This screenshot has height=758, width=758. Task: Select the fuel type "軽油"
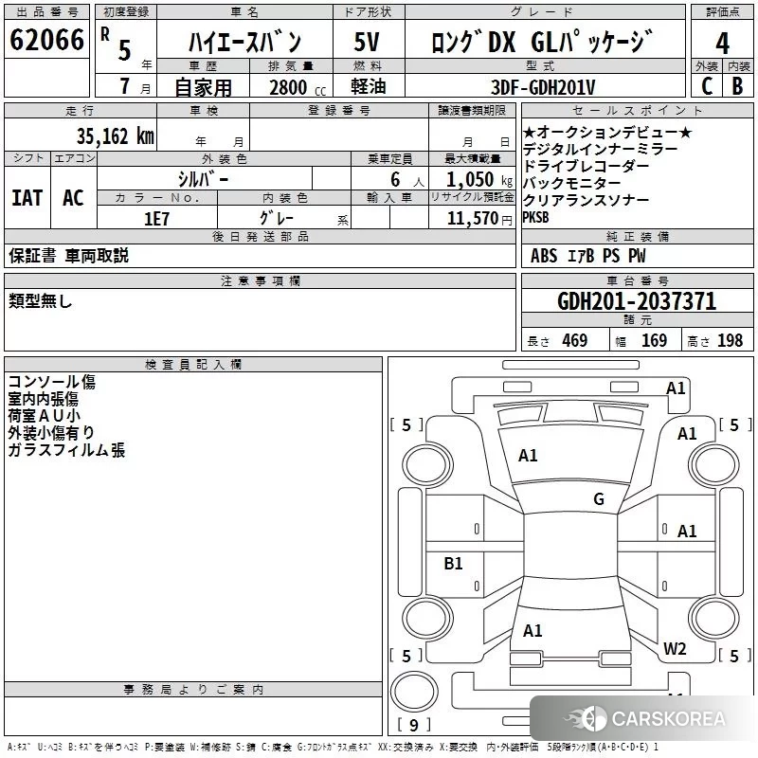coord(369,86)
